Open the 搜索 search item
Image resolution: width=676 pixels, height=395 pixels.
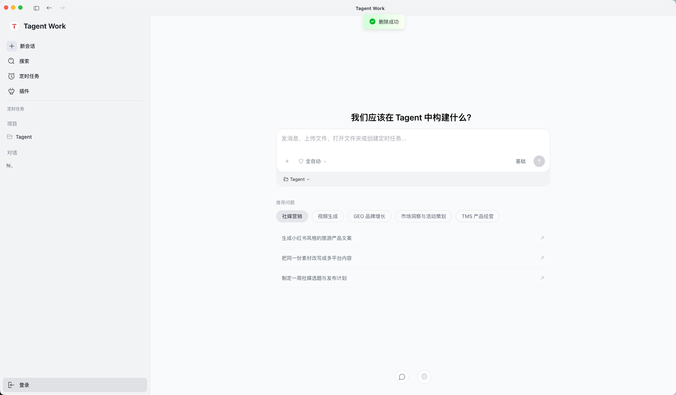tap(75, 61)
